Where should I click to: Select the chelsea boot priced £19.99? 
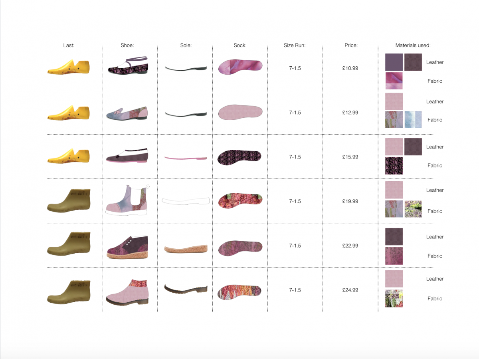(x=127, y=200)
